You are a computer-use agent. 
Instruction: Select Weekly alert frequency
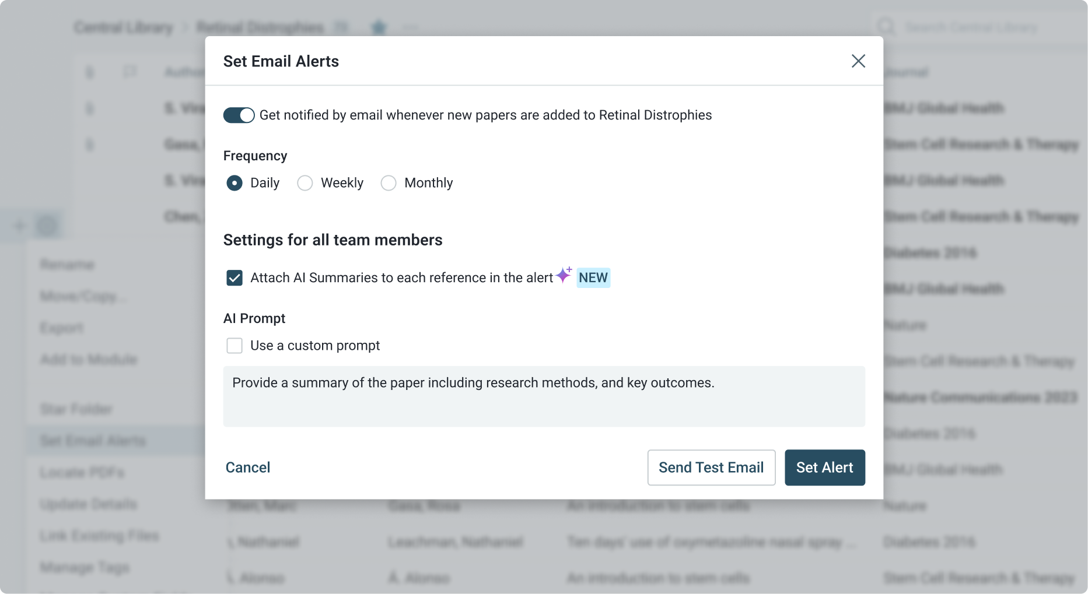(x=304, y=182)
